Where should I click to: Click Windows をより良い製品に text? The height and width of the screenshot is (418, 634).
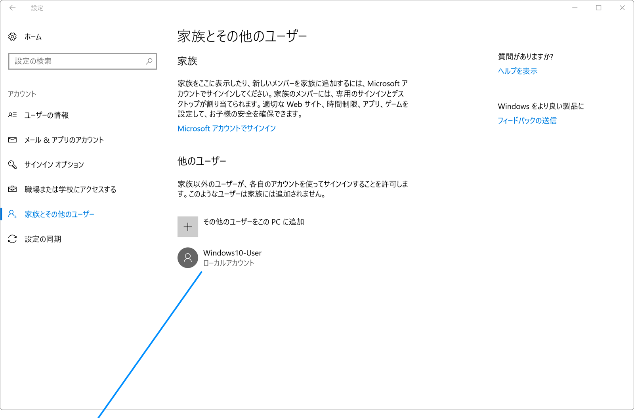point(541,106)
